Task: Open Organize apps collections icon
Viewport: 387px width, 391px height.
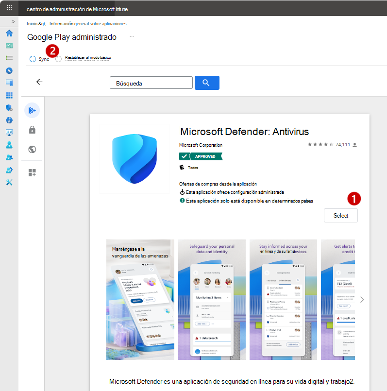Action: pyautogui.click(x=32, y=172)
